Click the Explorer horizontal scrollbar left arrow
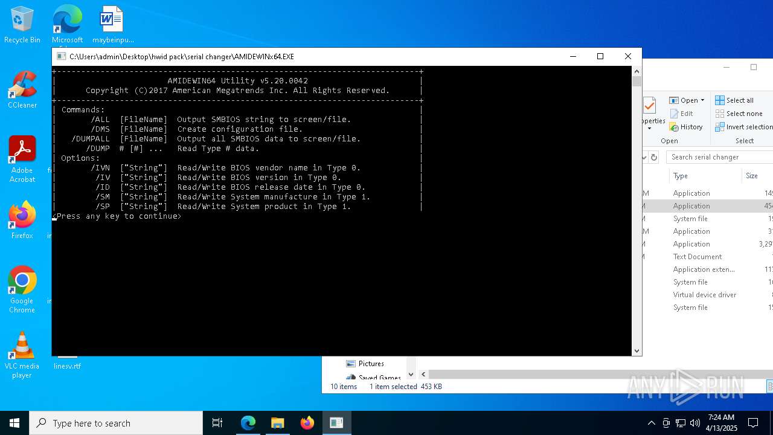Screen dimensions: 773x435 click(x=423, y=375)
